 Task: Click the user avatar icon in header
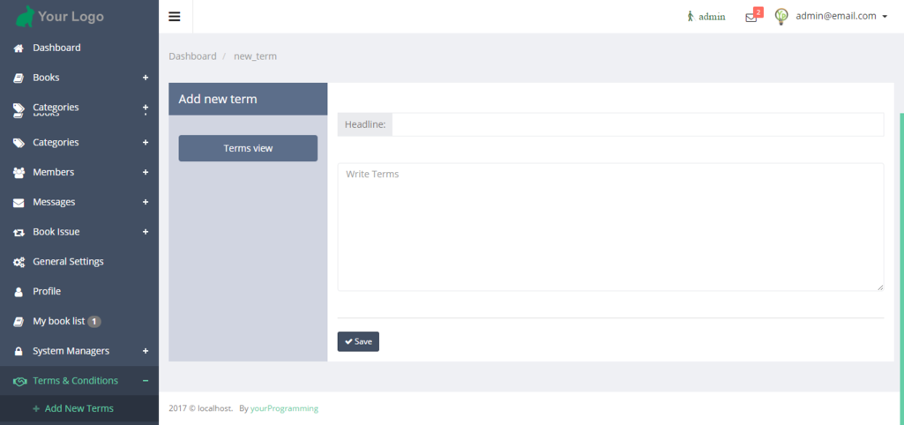tap(781, 16)
